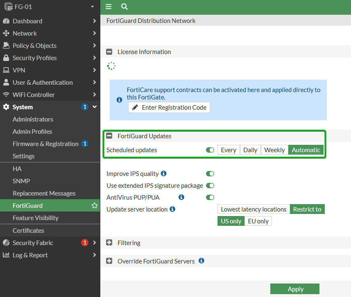Open the FG-01 device dropdown arrow
This screenshot has width=351, height=297.
[x=92, y=7]
